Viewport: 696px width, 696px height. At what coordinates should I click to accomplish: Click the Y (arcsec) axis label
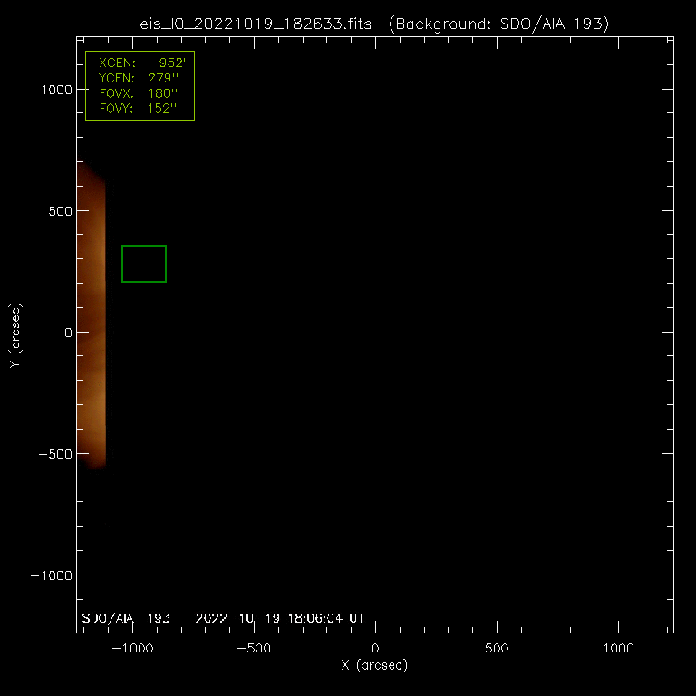15,335
